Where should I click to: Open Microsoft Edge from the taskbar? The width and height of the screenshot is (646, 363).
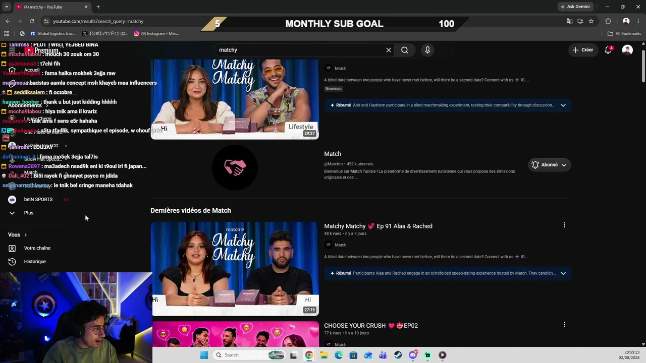click(339, 355)
